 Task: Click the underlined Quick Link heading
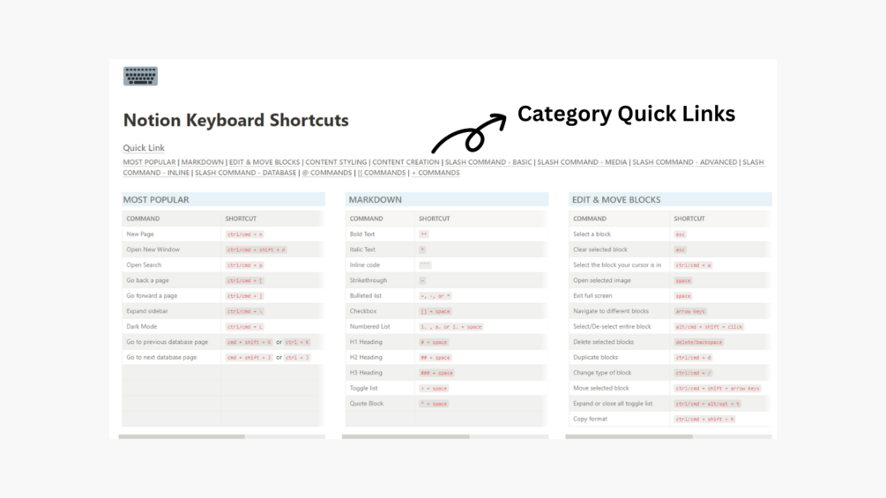pyautogui.click(x=144, y=148)
